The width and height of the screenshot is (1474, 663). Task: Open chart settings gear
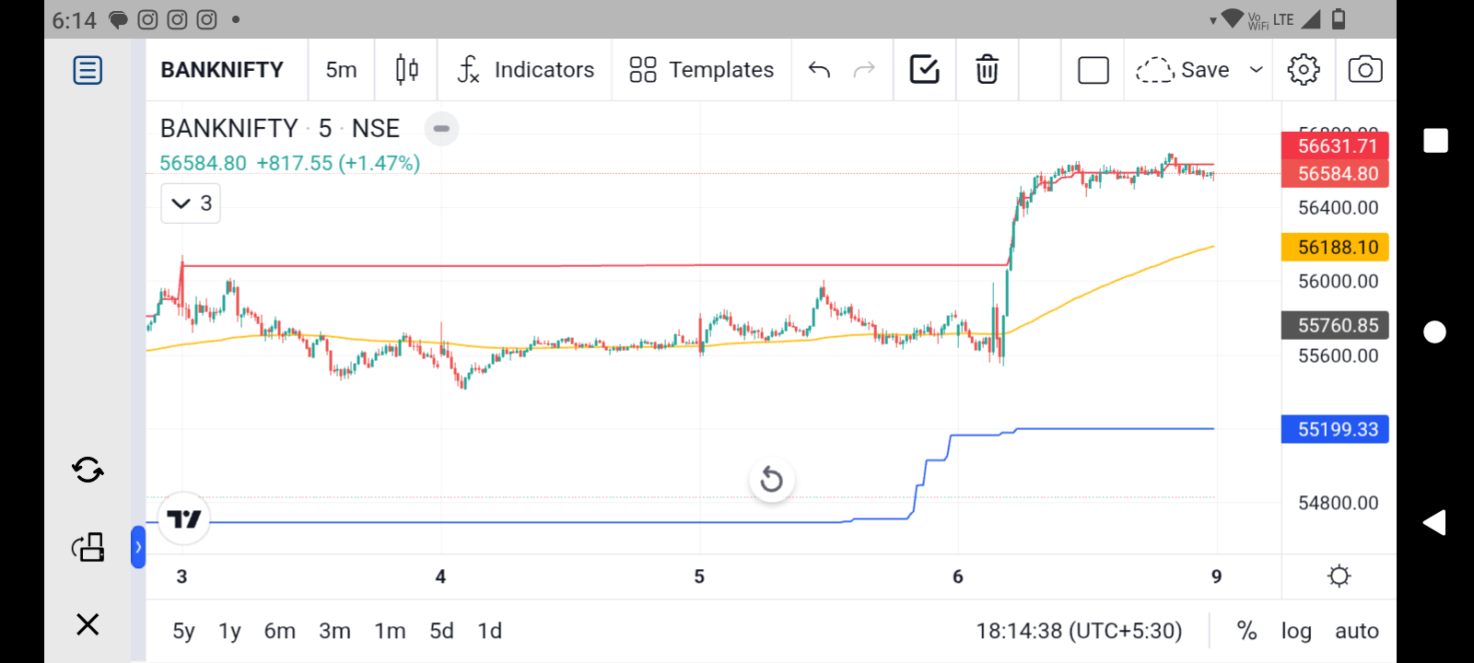click(x=1304, y=70)
